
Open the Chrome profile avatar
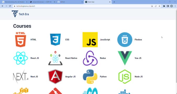click(x=172, y=6)
